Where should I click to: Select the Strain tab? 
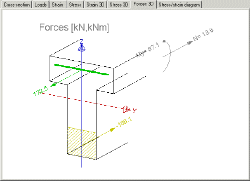(57, 4)
